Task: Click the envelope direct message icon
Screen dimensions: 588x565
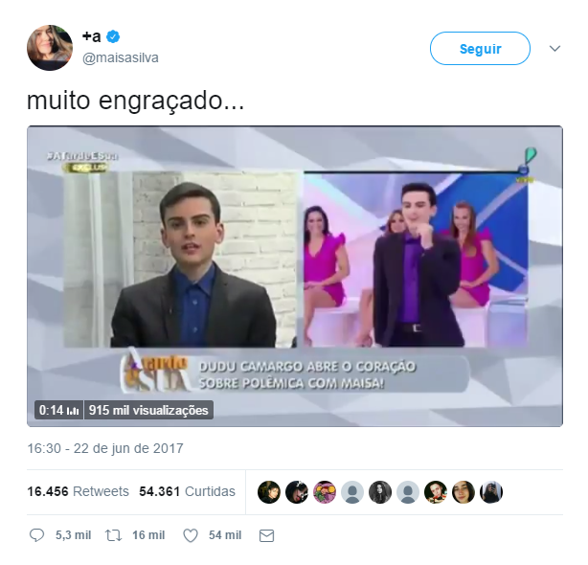Action: point(266,535)
